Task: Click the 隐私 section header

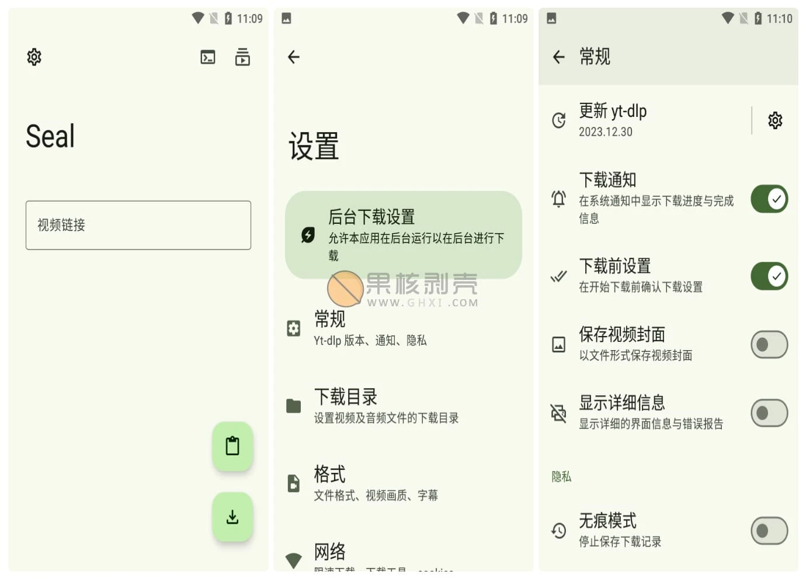Action: pos(561,477)
